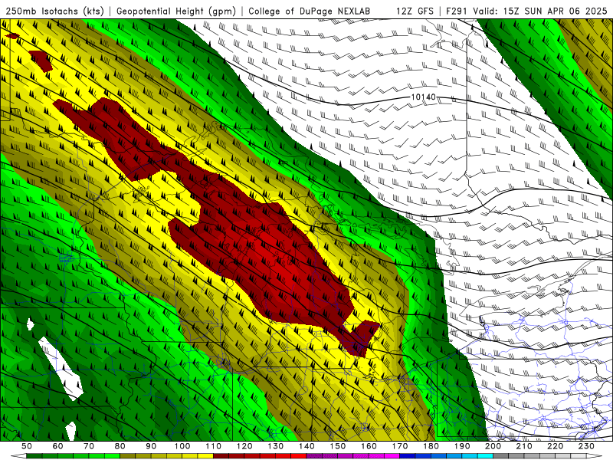Click the 220 value on the color scale
This screenshot has width=613, height=460.
[x=556, y=446]
